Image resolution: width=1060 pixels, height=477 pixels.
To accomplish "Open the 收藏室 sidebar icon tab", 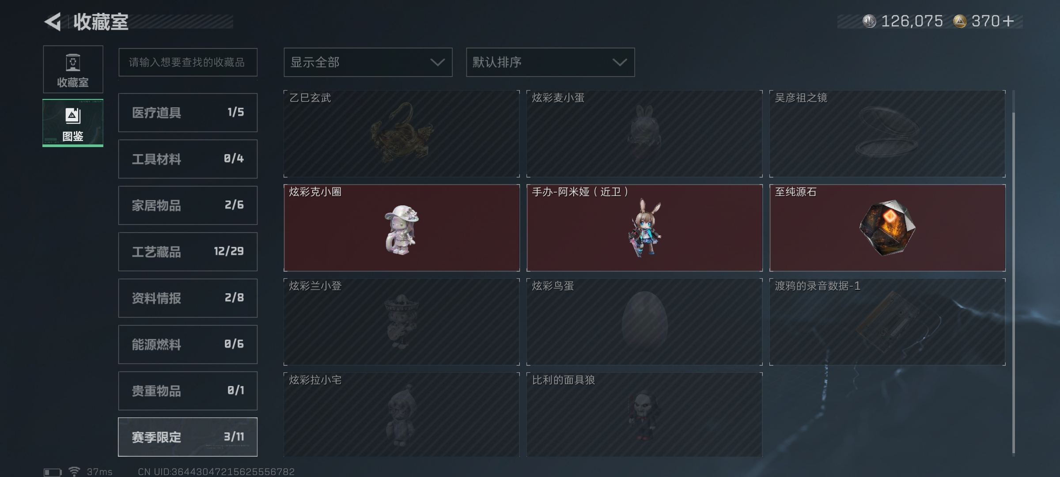I will coord(73,69).
